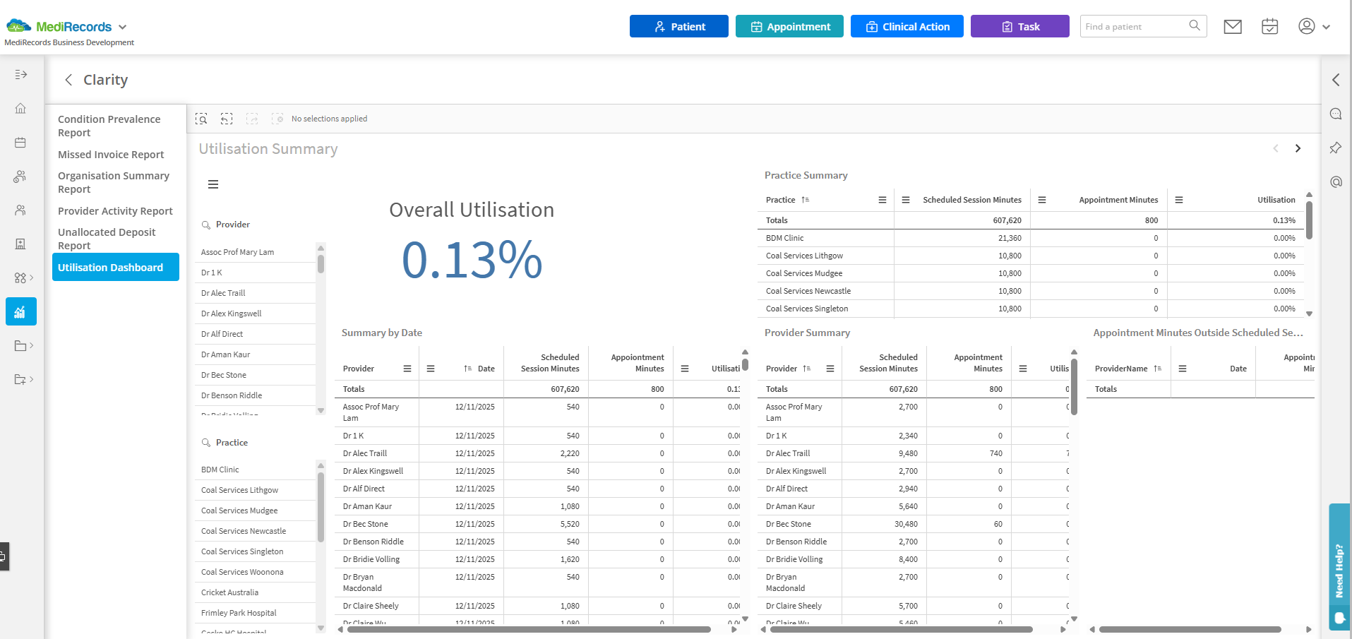Click the Appointment button
This screenshot has height=639, width=1352.
pos(789,27)
